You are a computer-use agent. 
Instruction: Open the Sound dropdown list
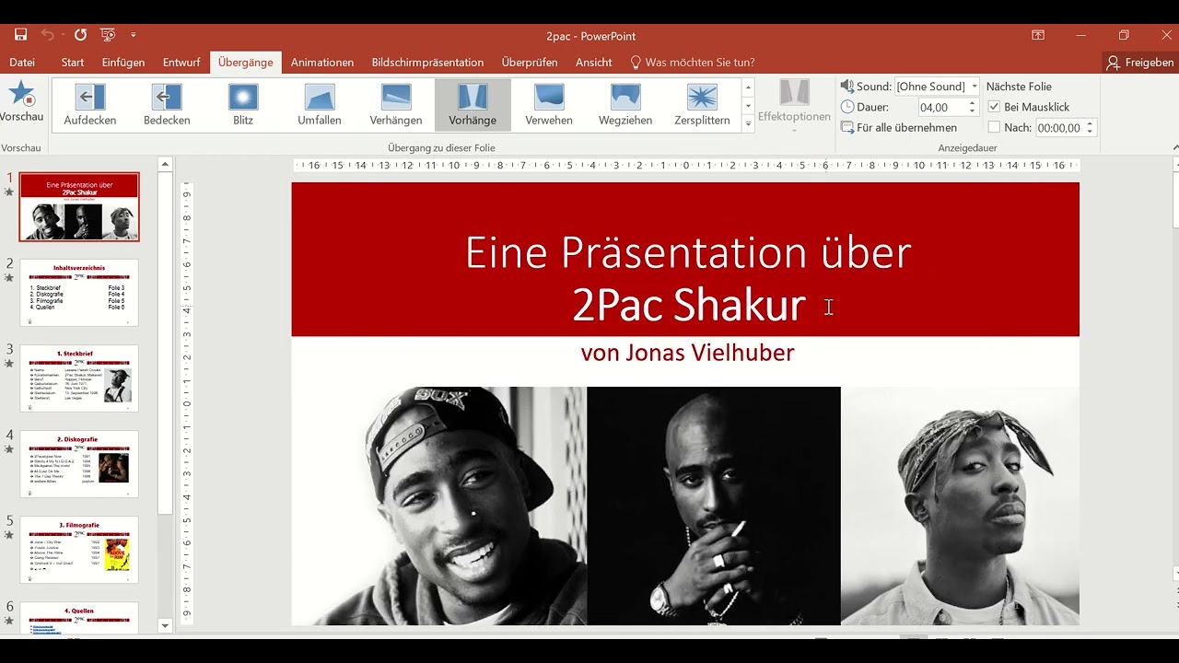pos(975,87)
